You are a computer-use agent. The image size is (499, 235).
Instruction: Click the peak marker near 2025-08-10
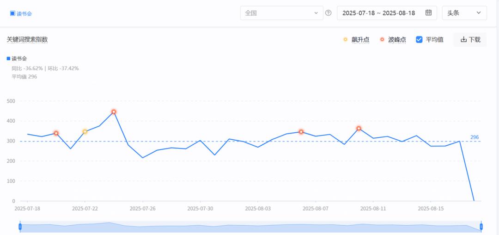[x=359, y=128]
